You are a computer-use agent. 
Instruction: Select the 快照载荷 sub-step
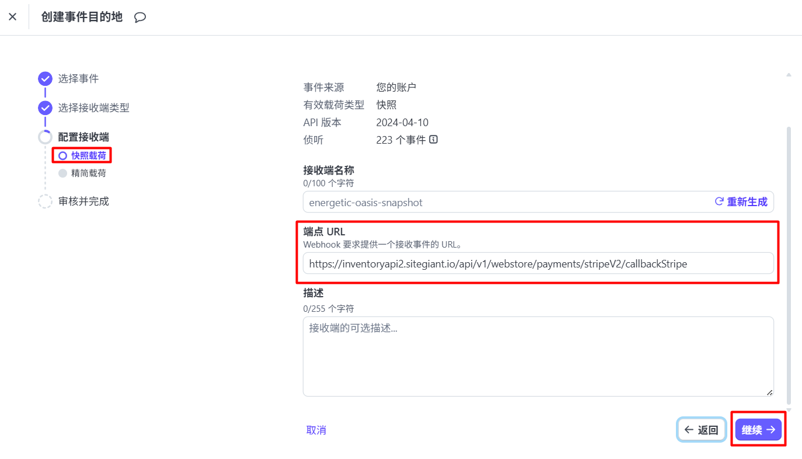pos(88,155)
